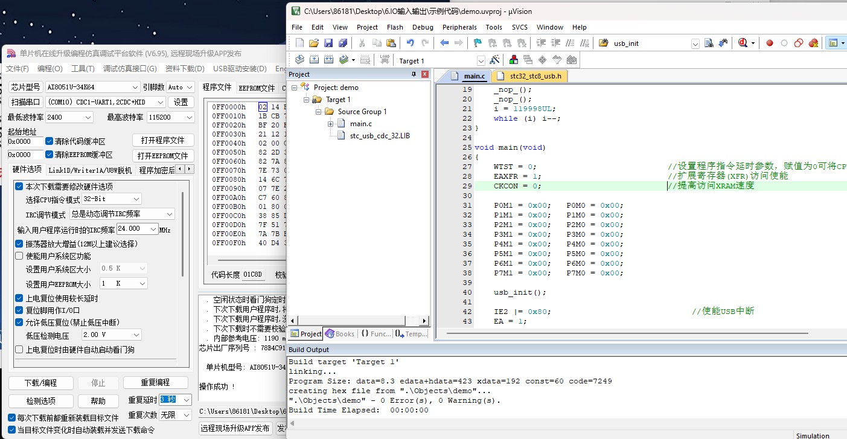The image size is (847, 439).
Task: Open Options for Target wand icon
Action: (x=494, y=60)
